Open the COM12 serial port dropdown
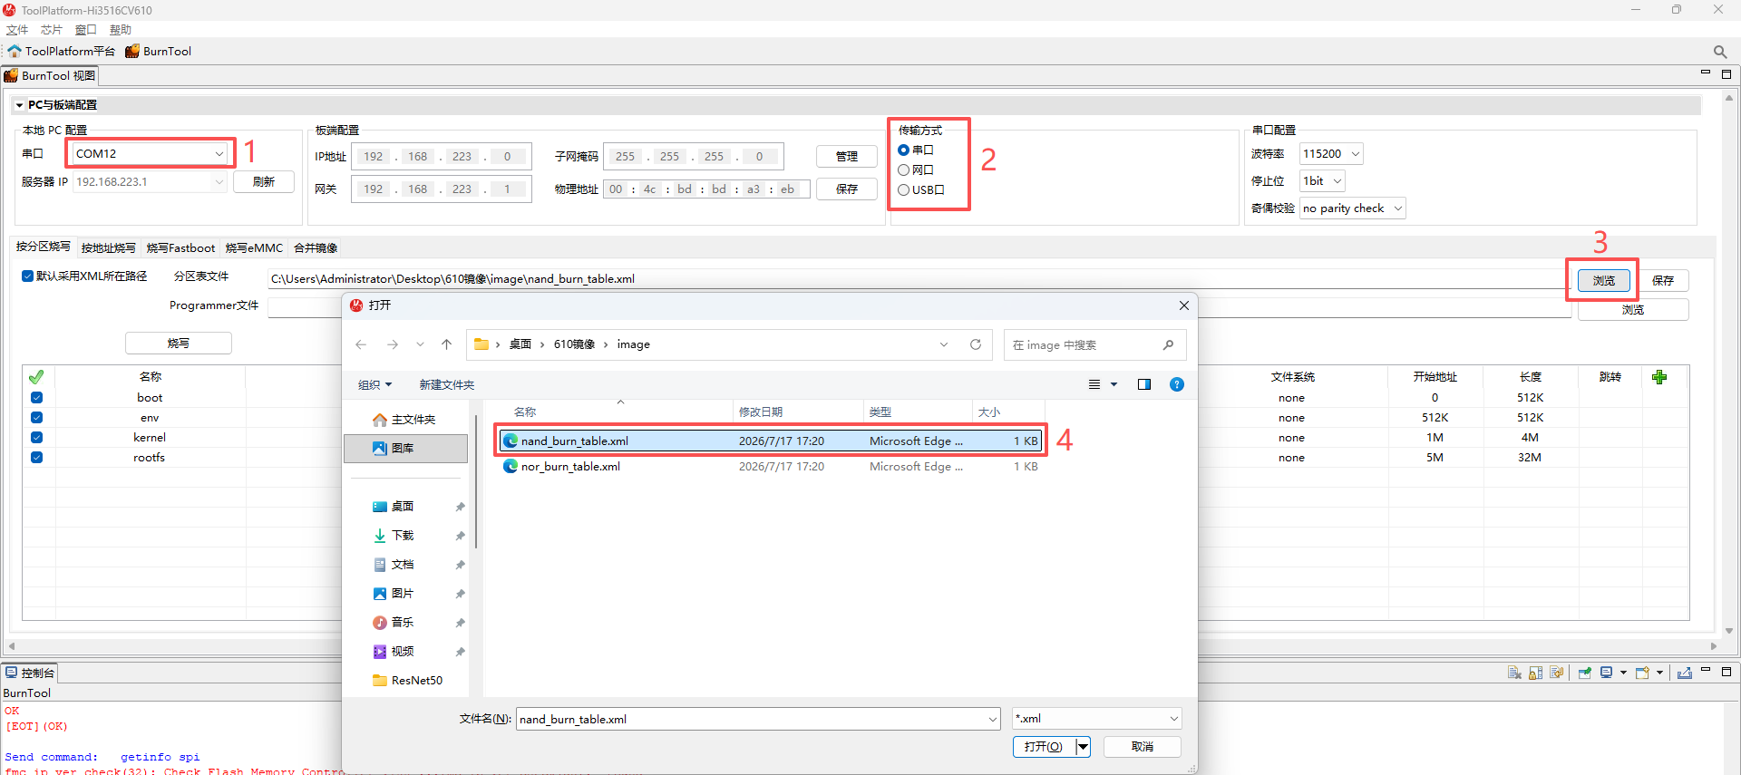The width and height of the screenshot is (1741, 775). coord(219,154)
